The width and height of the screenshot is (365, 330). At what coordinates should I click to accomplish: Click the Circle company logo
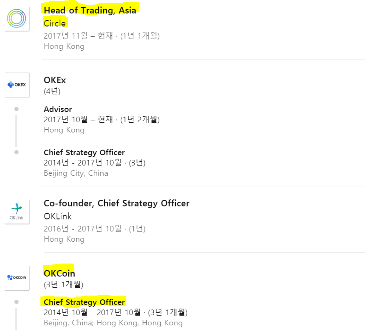(17, 19)
